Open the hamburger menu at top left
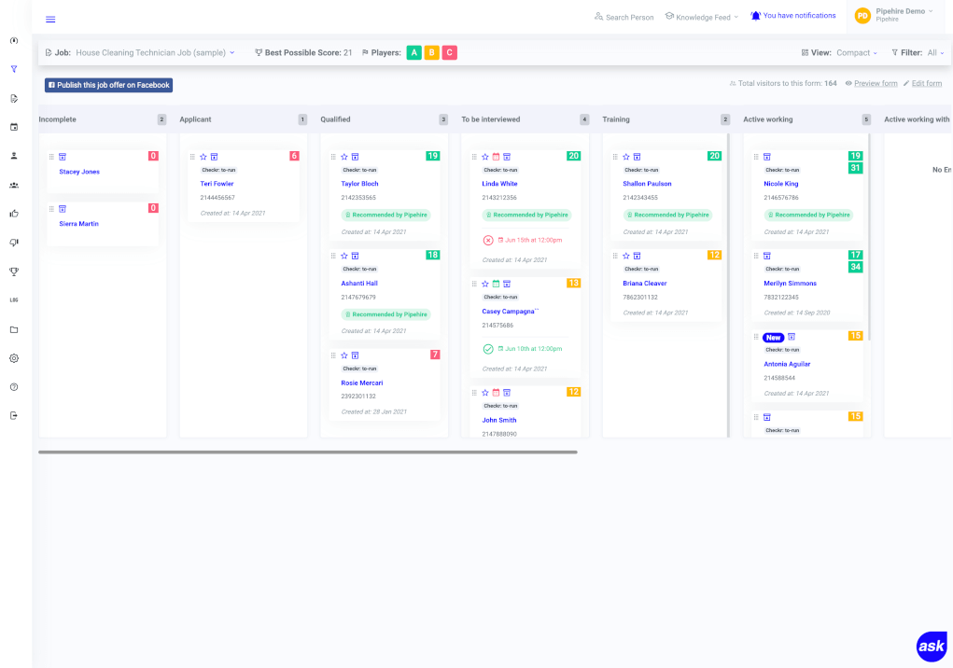953x668 pixels. 50,20
